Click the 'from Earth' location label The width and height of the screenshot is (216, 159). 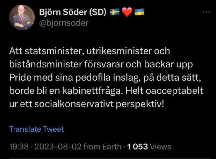pyautogui.click(x=103, y=146)
